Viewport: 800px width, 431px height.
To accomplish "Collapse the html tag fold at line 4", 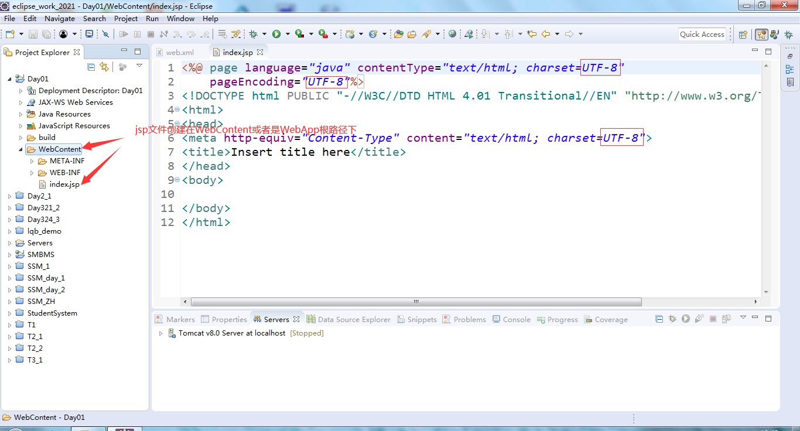I will (177, 110).
